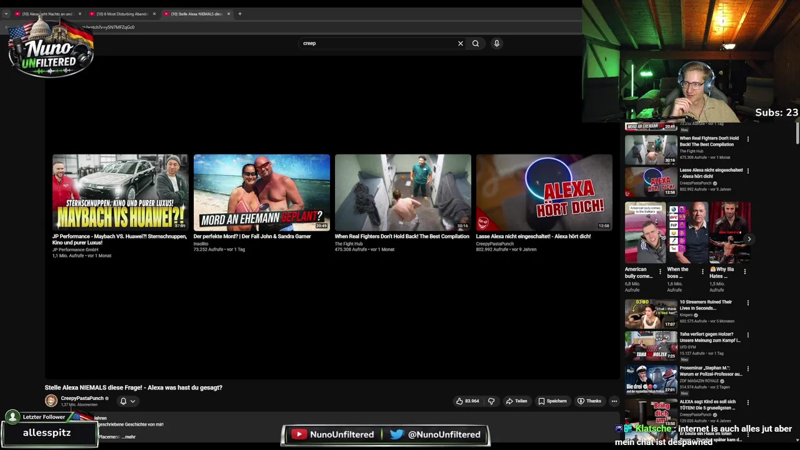Click 'ZDF MAGAZIN ROYALE' channel name

pos(699,381)
